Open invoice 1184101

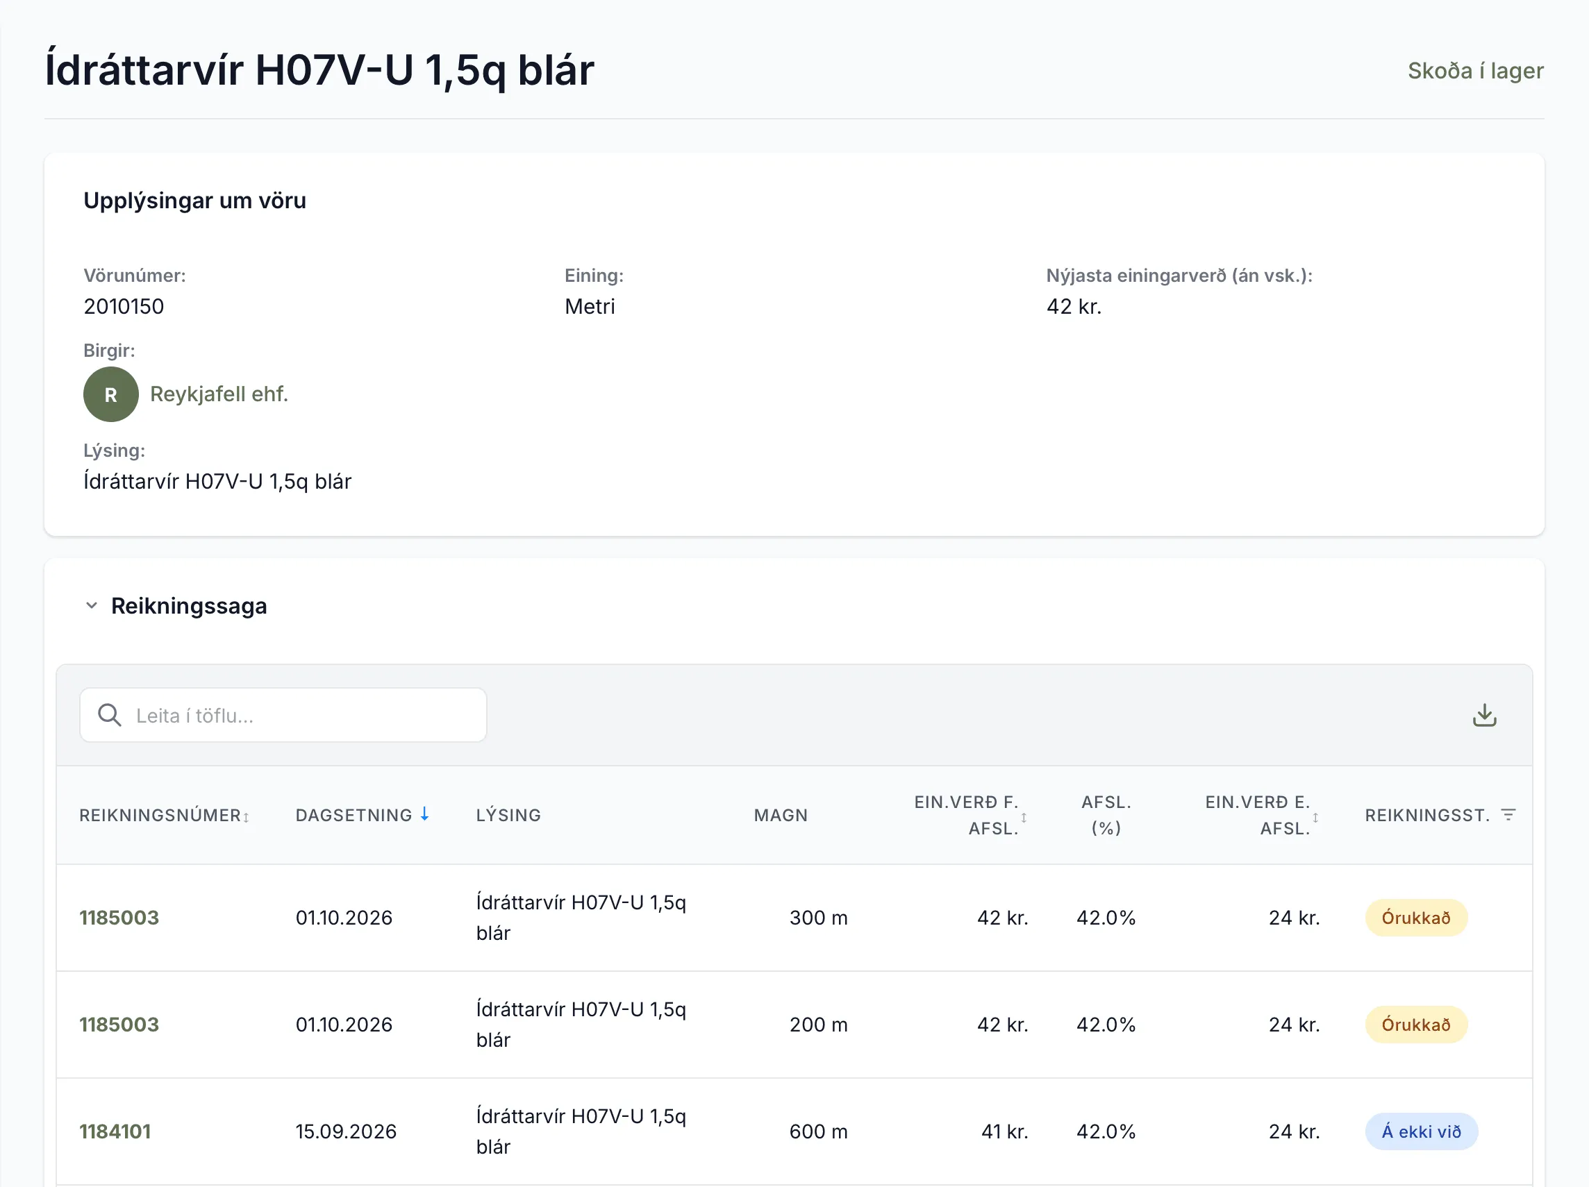click(x=115, y=1131)
